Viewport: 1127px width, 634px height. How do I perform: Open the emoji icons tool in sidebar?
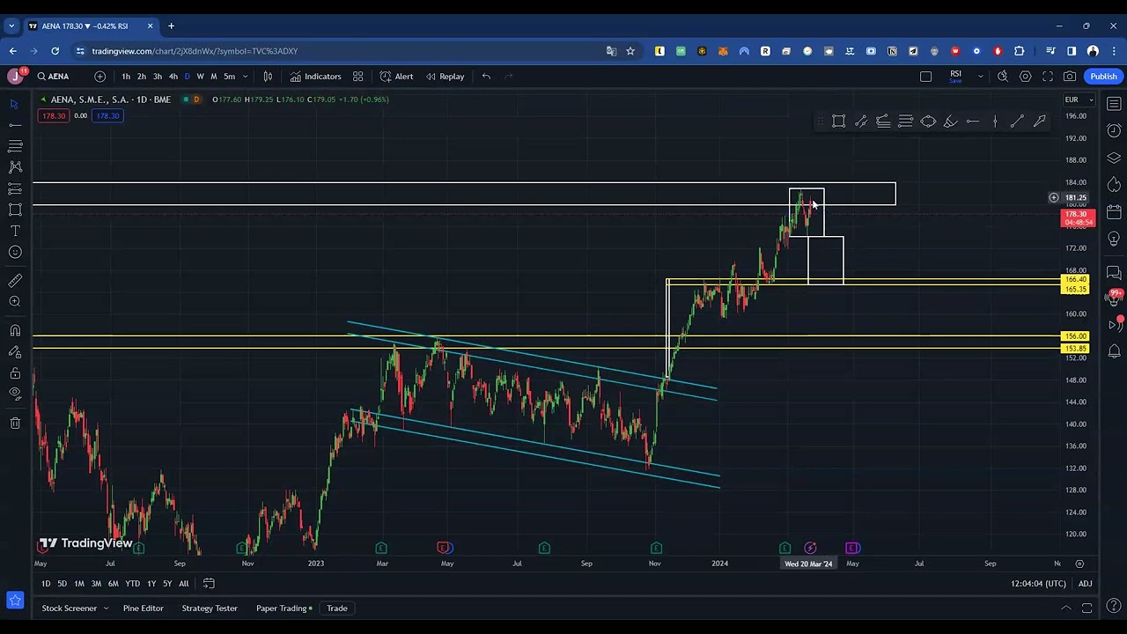click(15, 252)
